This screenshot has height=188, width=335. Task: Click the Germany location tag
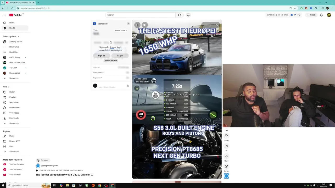[42, 160]
